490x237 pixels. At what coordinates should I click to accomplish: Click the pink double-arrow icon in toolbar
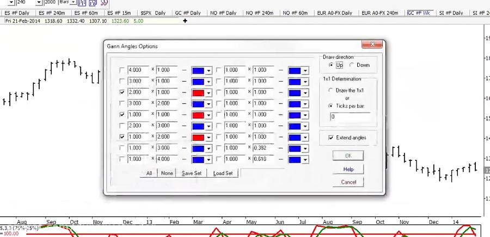103,3
